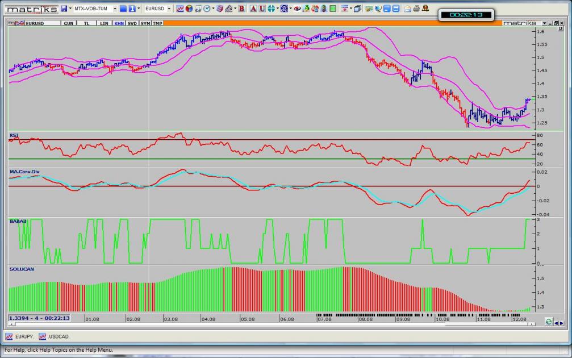Click the pie chart toolbar icon
This screenshot has height=358, width=572.
tap(189, 9)
